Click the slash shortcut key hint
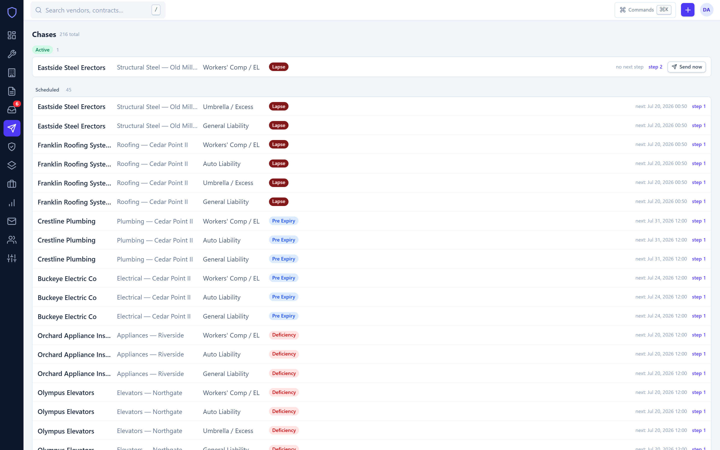The height and width of the screenshot is (450, 720). (x=156, y=10)
